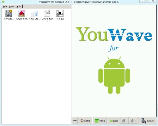Click the Back arrow button

coord(114,121)
